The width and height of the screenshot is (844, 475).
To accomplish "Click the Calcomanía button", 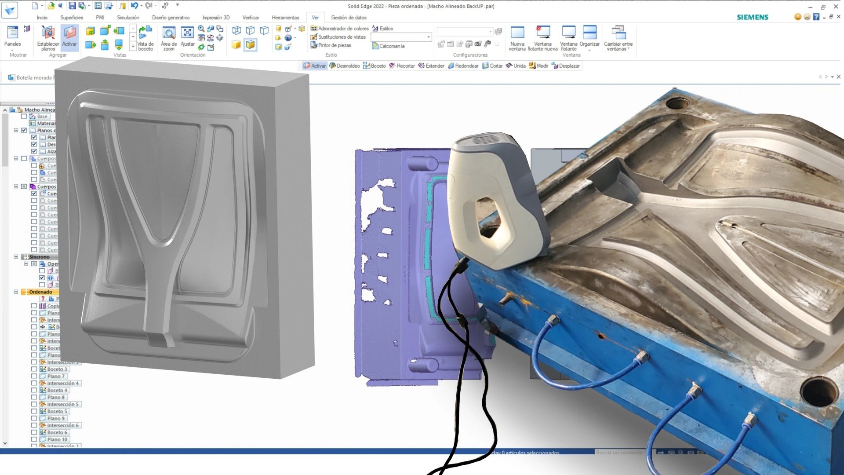I will click(388, 46).
